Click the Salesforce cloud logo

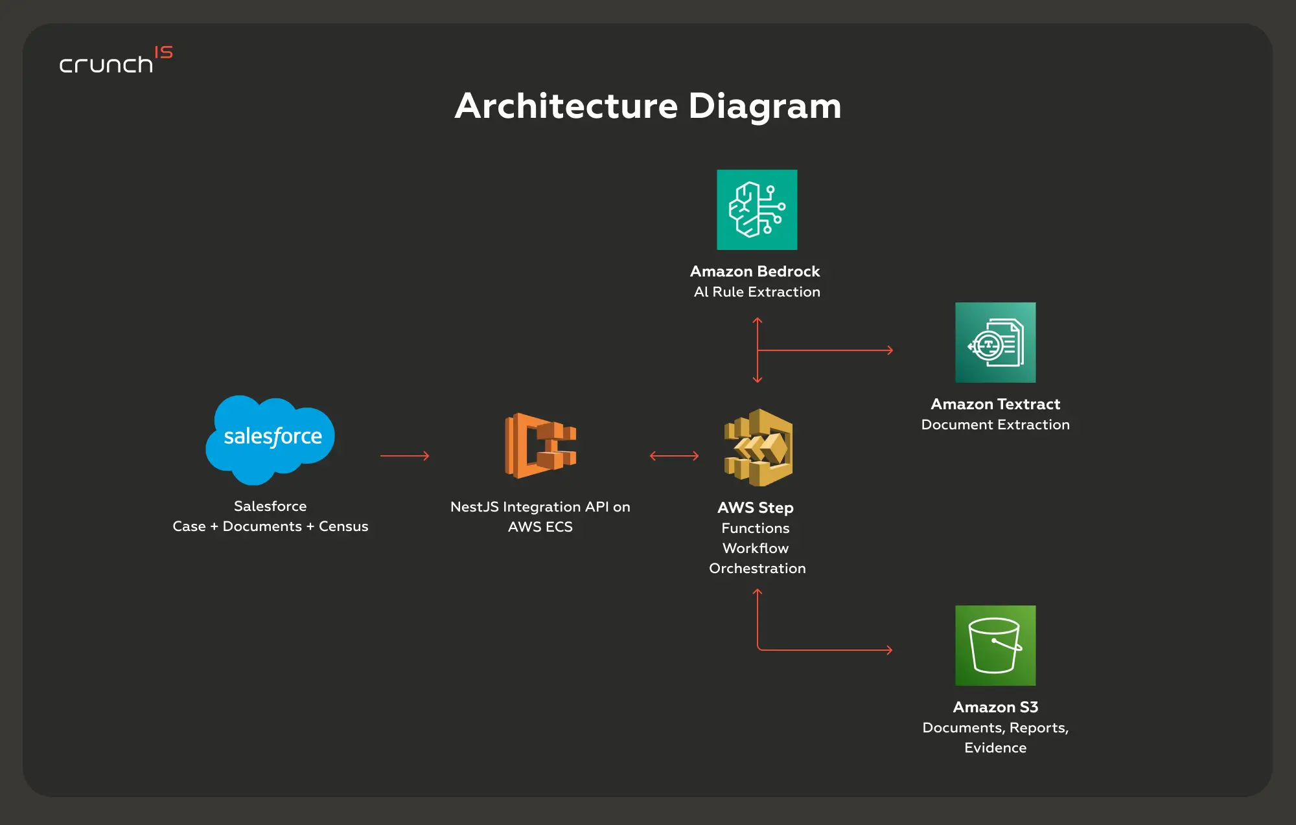(270, 440)
